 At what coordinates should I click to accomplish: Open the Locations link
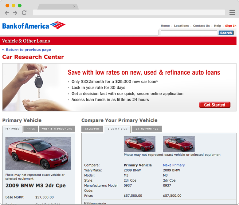tap(181, 26)
